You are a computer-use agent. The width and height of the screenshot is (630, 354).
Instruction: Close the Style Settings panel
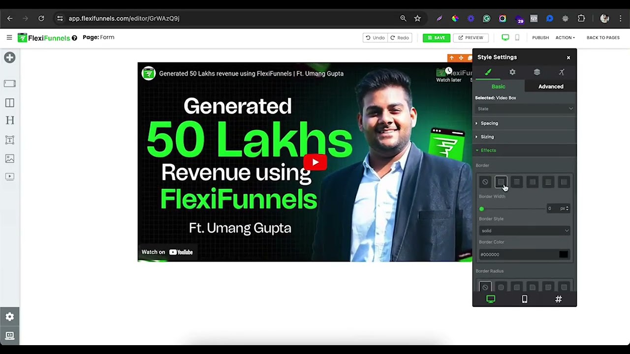[568, 58]
